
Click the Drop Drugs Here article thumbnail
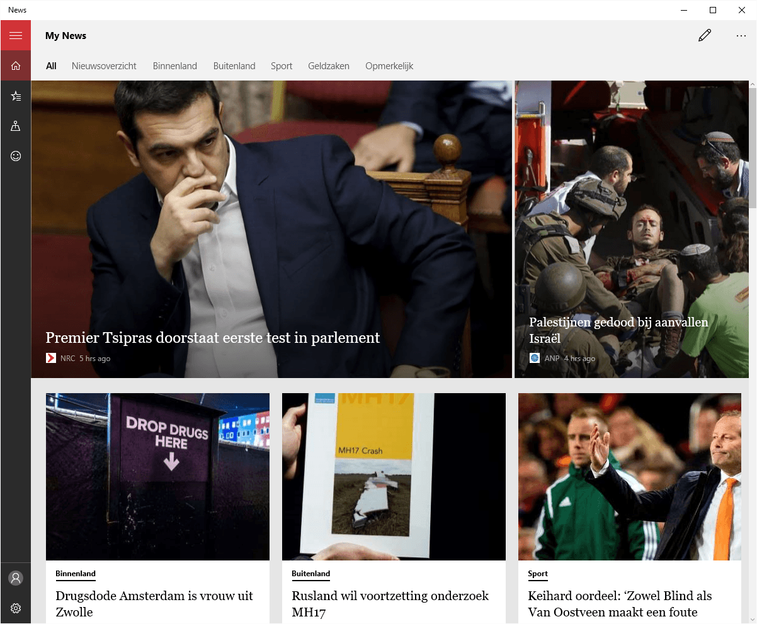157,476
